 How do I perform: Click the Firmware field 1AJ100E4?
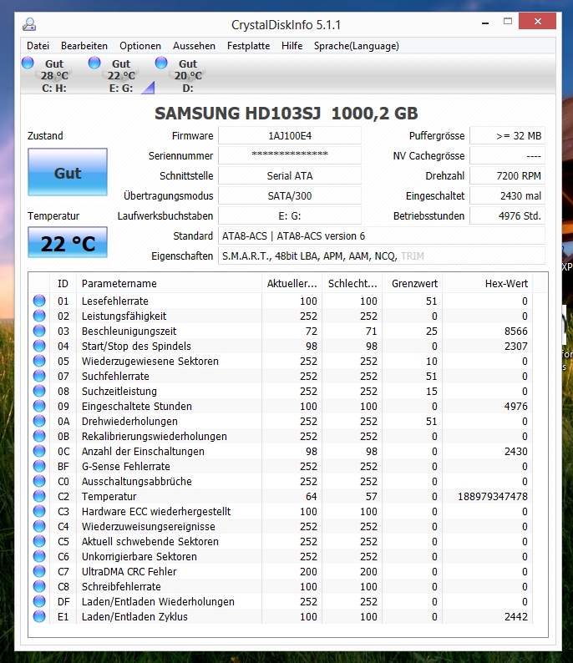click(x=290, y=136)
